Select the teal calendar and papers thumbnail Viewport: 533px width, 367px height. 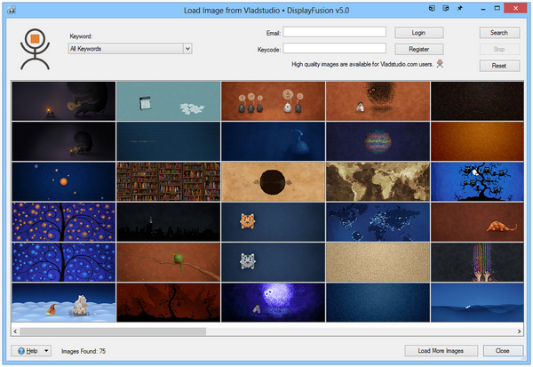tap(168, 101)
